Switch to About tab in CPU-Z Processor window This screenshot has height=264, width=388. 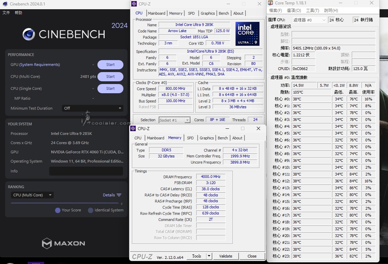(238, 13)
